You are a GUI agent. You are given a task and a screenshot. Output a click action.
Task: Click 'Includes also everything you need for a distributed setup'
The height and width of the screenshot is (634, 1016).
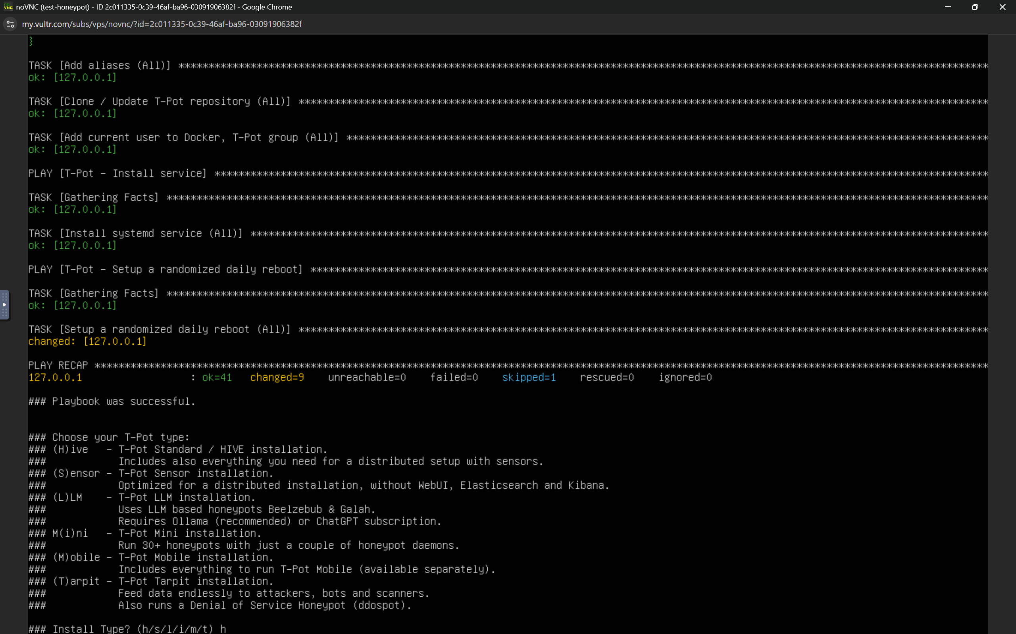point(331,461)
